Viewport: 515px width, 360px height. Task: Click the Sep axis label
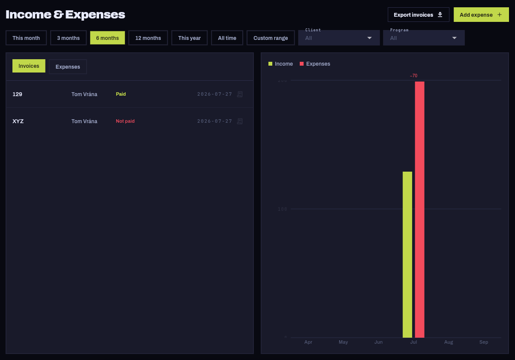click(x=484, y=342)
